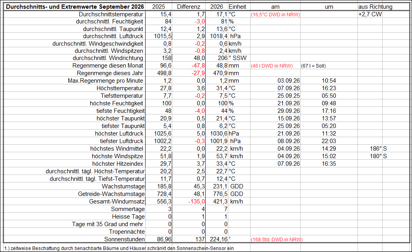
Task: Click the 'Differenz' column header
Action: 189,7
